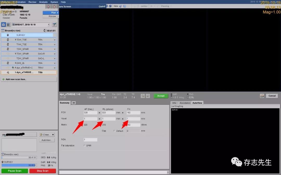The width and height of the screenshot is (281, 175).
Task: Select the SURVEY scan row
Action: (29, 35)
